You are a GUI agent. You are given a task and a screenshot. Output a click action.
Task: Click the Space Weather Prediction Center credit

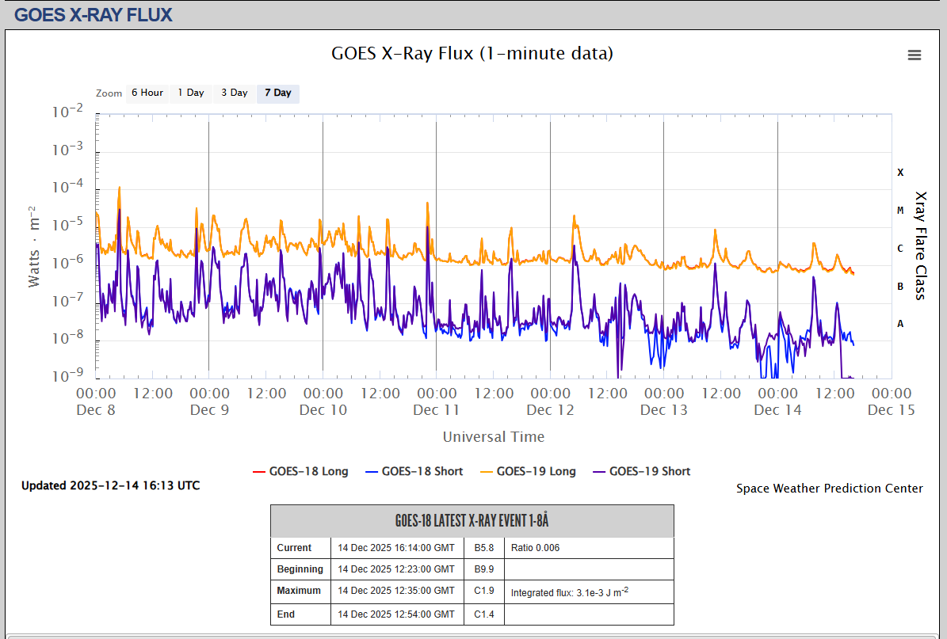coord(829,489)
